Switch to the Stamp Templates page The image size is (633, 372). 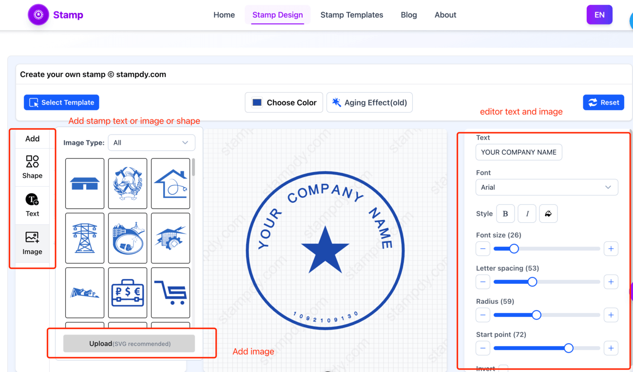[x=352, y=15]
